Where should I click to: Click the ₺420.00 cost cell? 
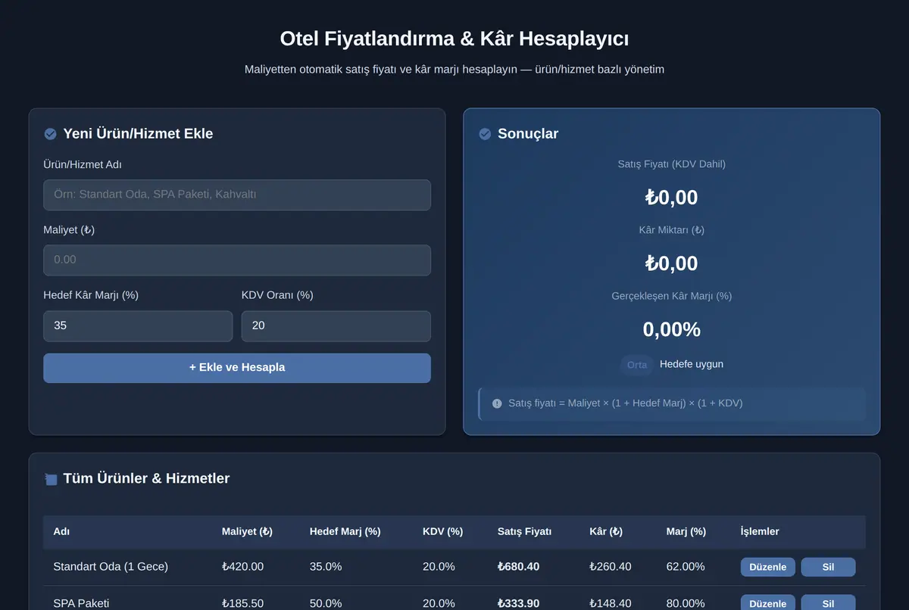243,567
